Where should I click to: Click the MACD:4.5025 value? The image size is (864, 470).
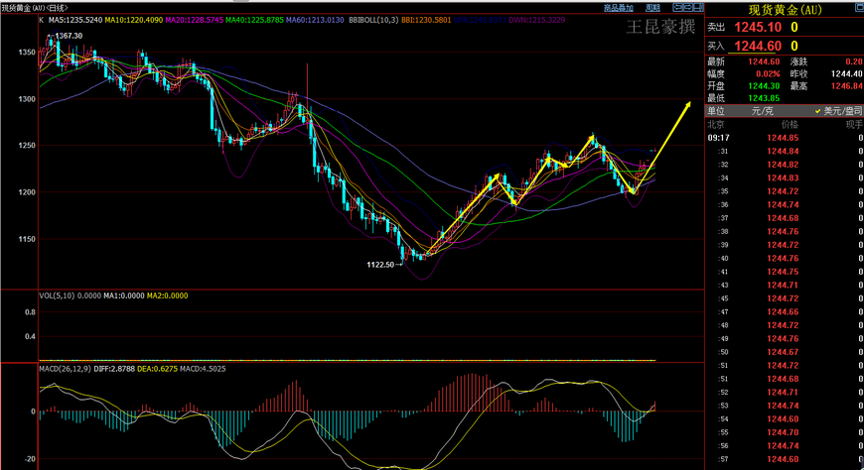point(203,369)
